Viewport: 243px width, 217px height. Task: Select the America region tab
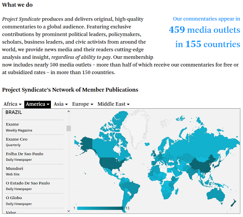click(x=38, y=104)
